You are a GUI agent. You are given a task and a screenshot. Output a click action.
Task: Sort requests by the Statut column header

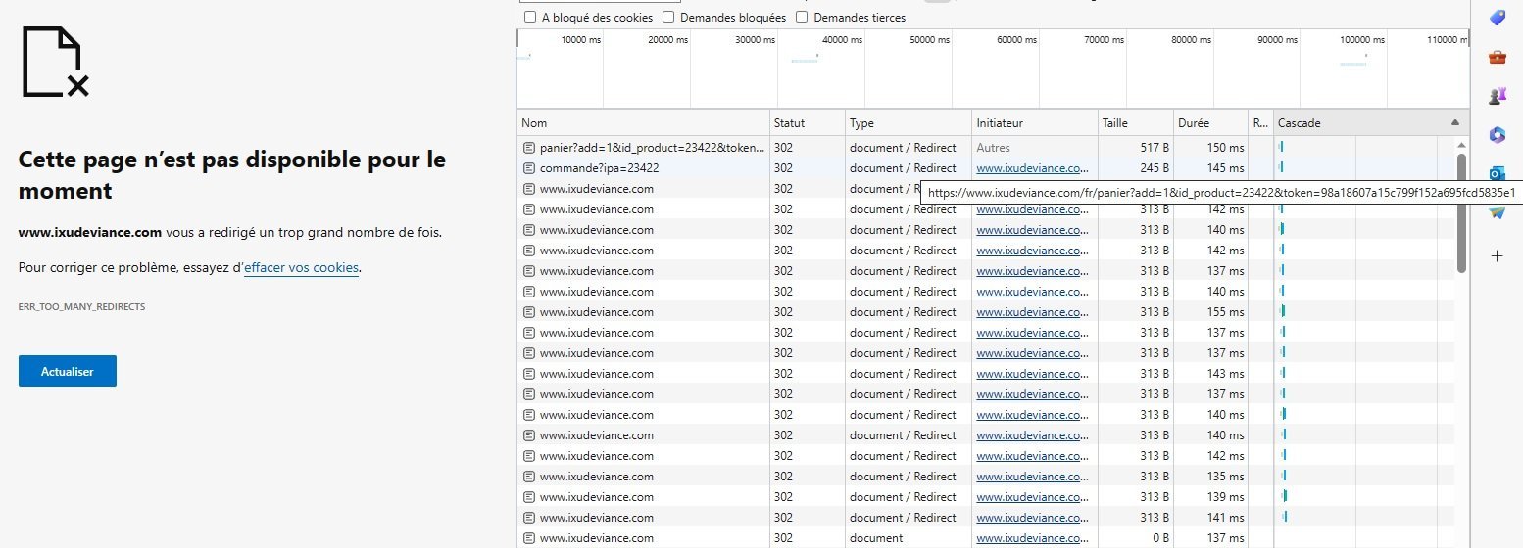[808, 123]
